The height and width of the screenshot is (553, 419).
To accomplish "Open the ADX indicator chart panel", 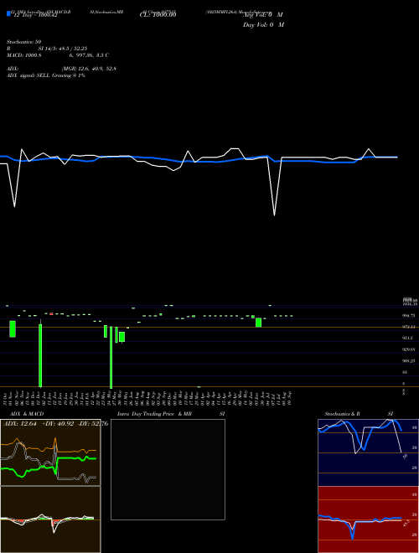I will [x=50, y=452].
